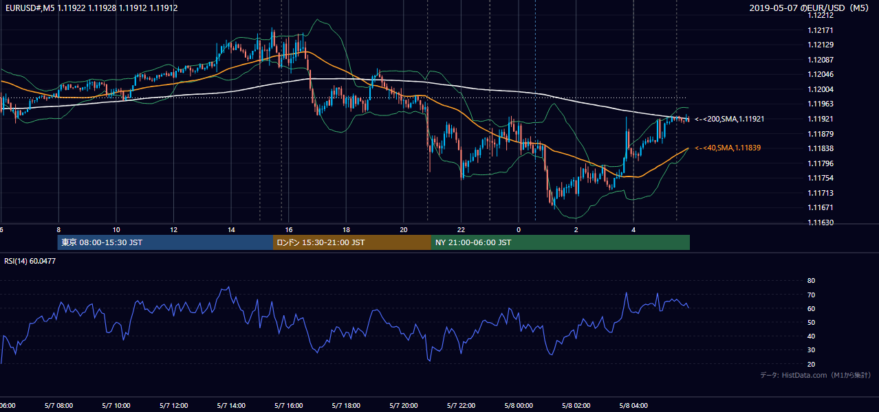Select the NY 21:00-06:00 JST session bar
879x412 pixels.
(561, 242)
